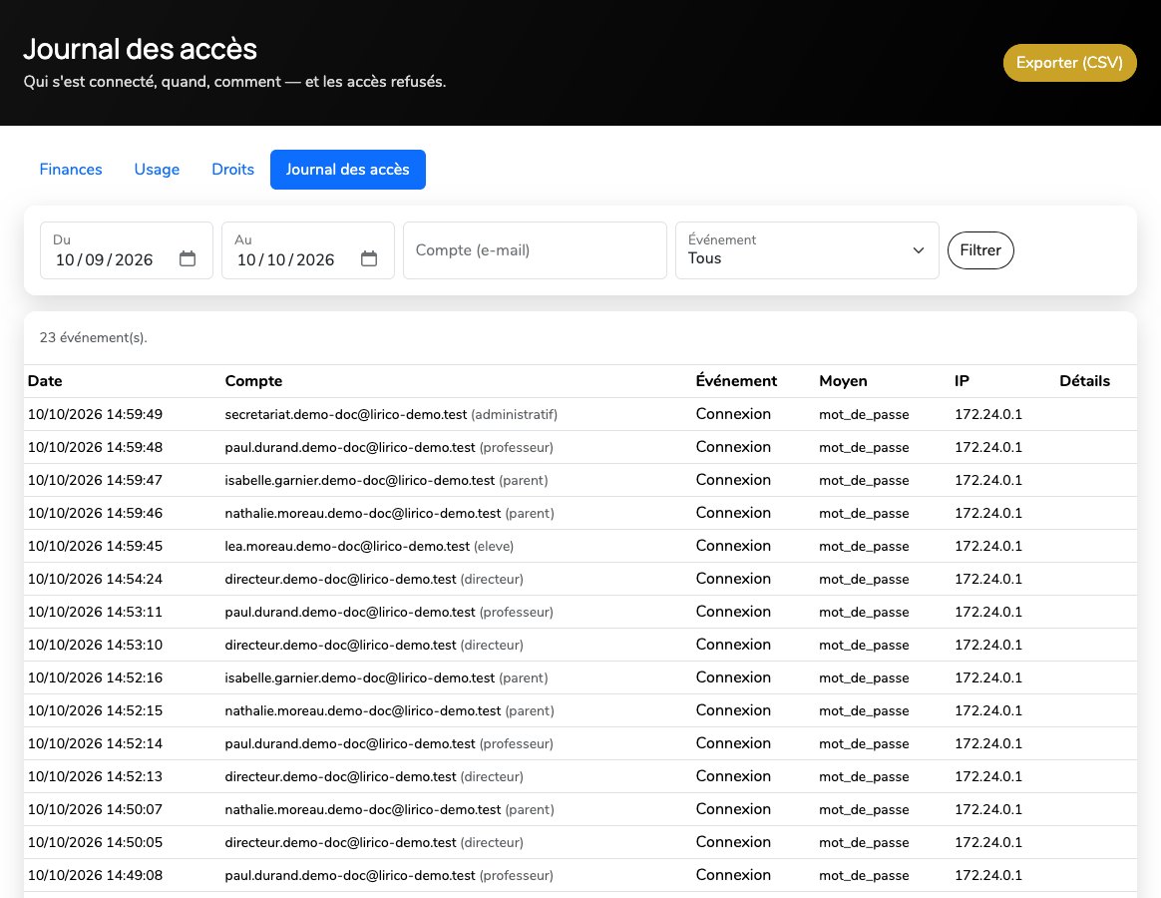Click directeur account in the 14:54:24 row
The width and height of the screenshot is (1161, 898).
pos(374,579)
